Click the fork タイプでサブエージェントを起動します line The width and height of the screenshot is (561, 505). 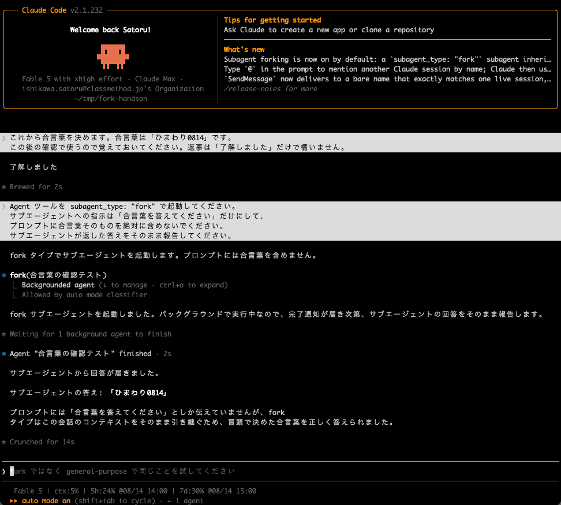pos(163,255)
